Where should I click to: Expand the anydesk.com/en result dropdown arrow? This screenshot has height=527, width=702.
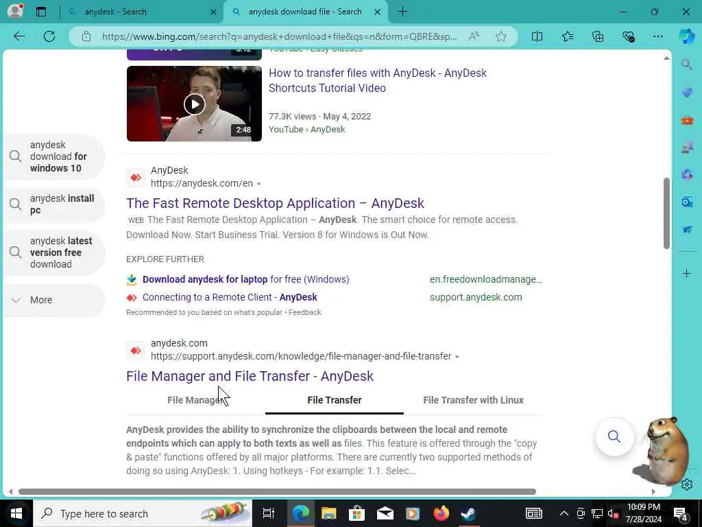[258, 184]
